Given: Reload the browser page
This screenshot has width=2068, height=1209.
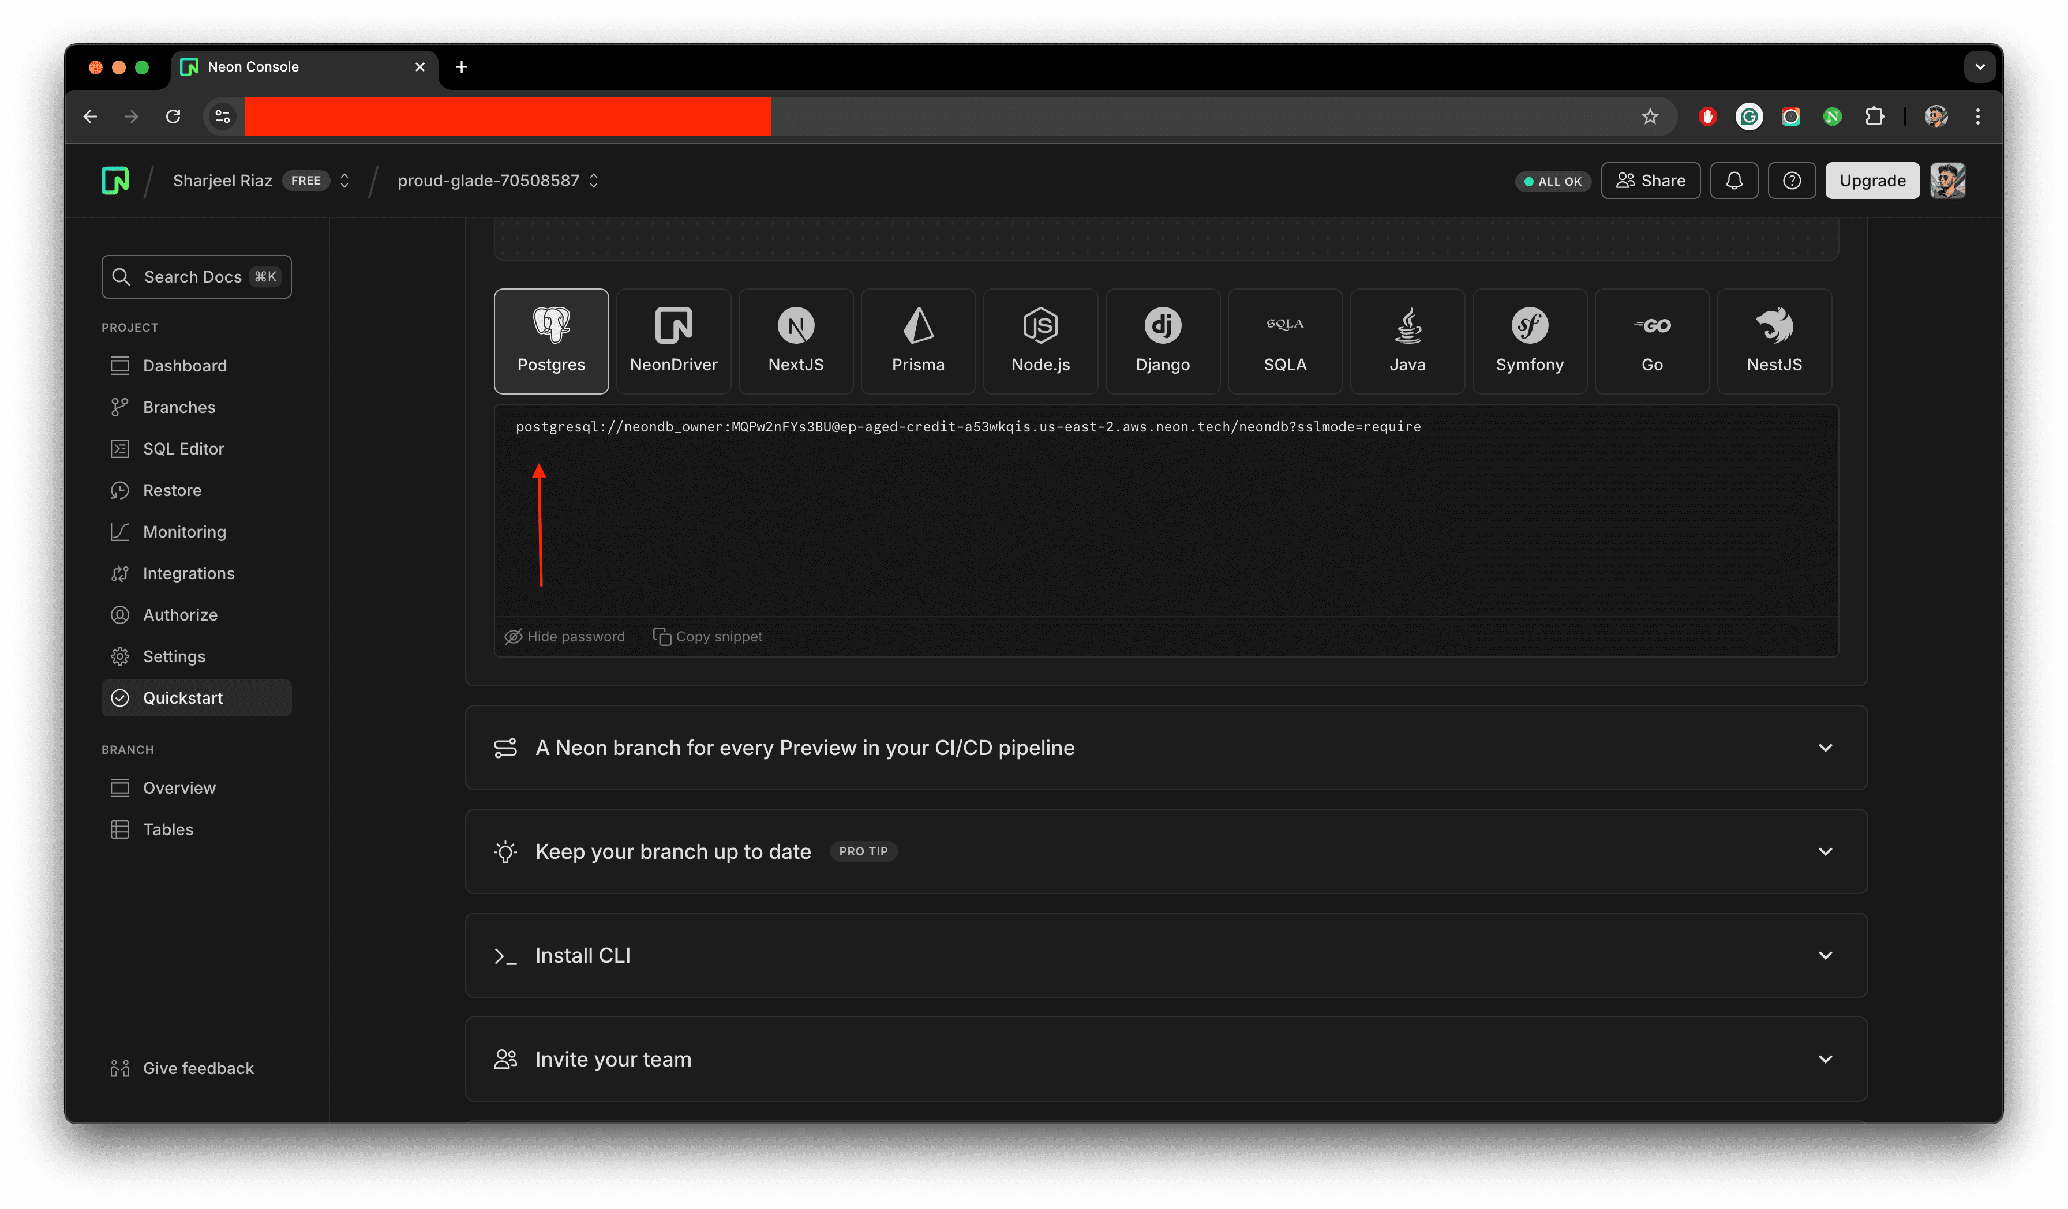Looking at the screenshot, I should 173,117.
